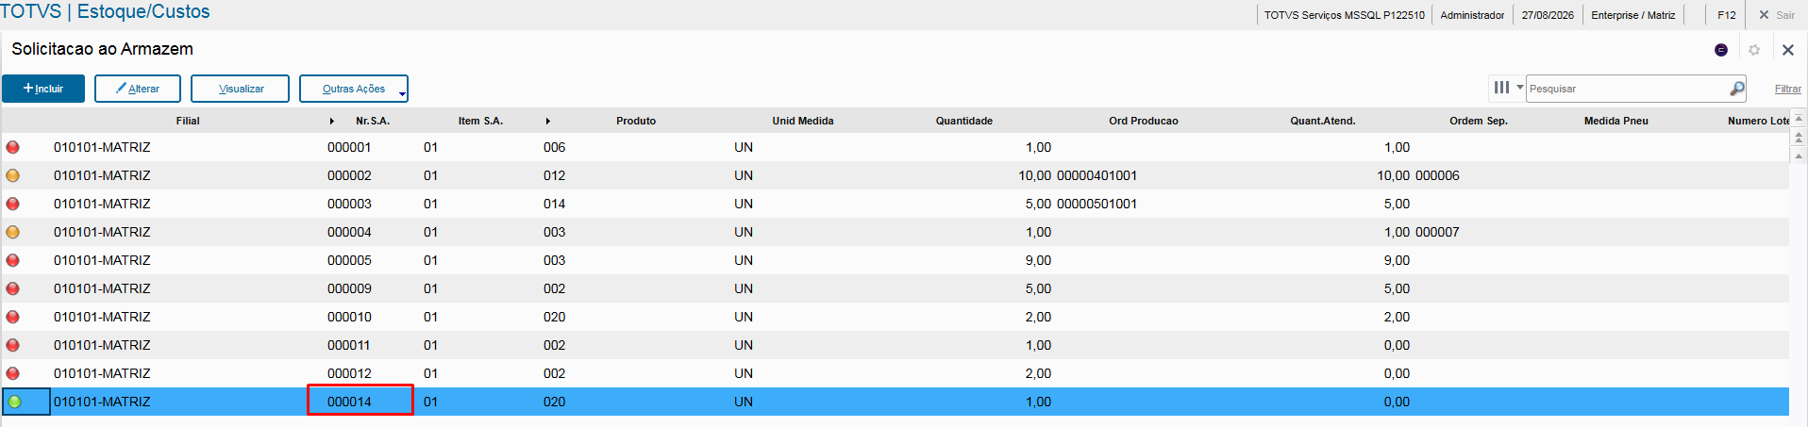1808x427 pixels.
Task: Click the Nr.S.A. cell 000014
Action: tap(360, 402)
